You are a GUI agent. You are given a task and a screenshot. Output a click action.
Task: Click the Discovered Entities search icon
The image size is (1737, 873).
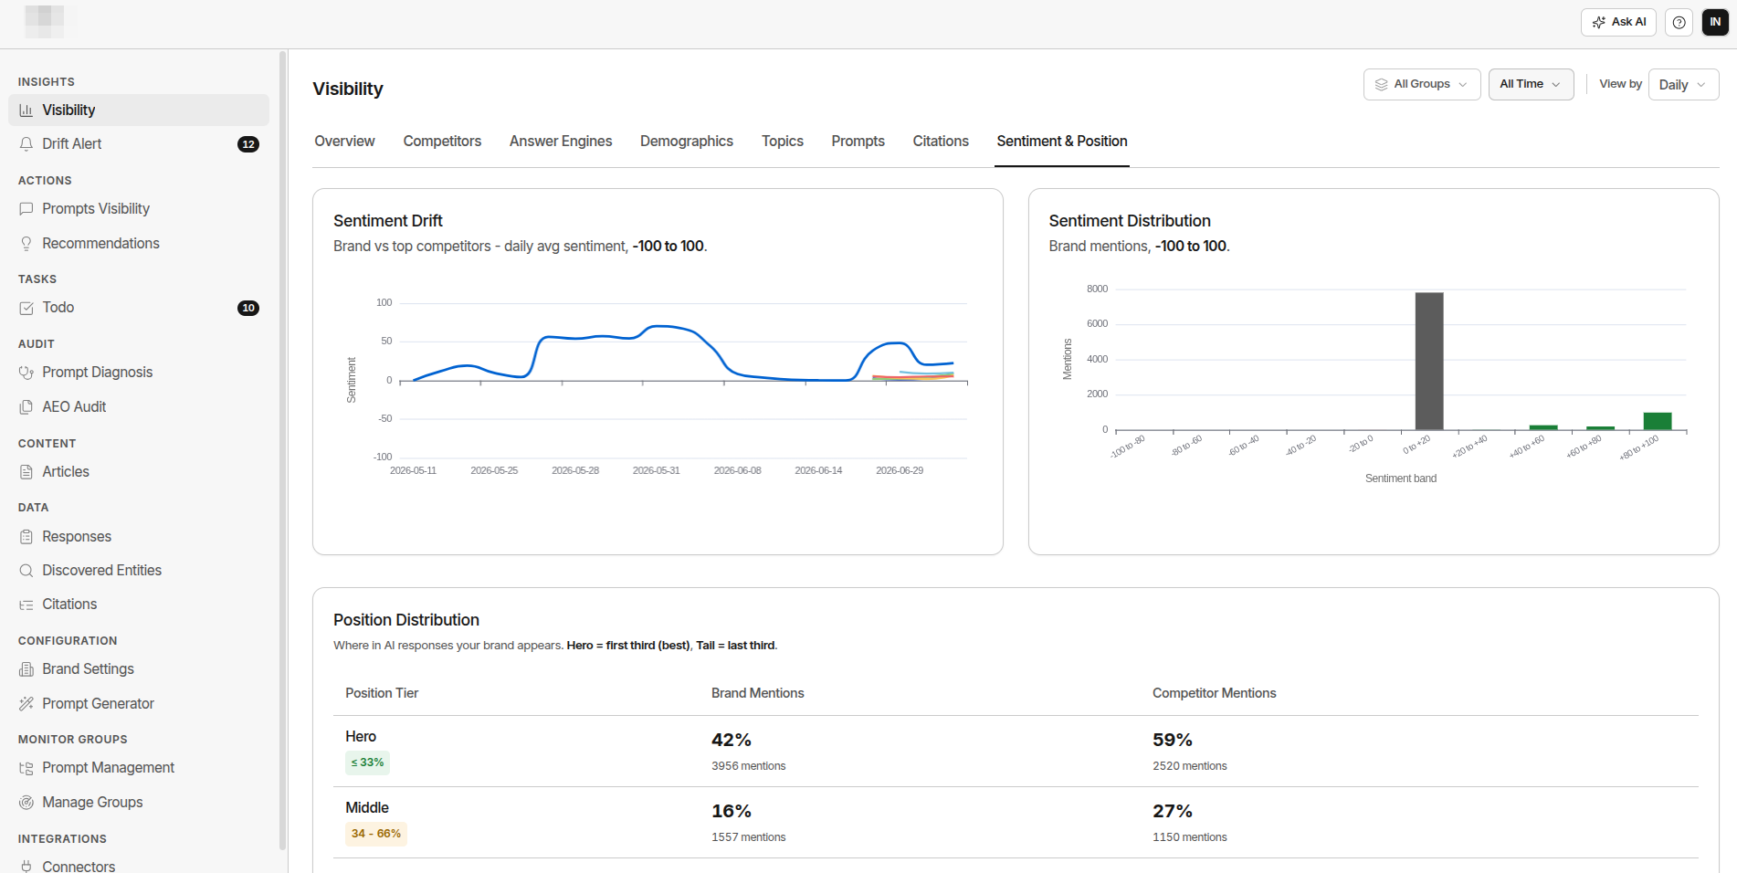[x=26, y=571]
